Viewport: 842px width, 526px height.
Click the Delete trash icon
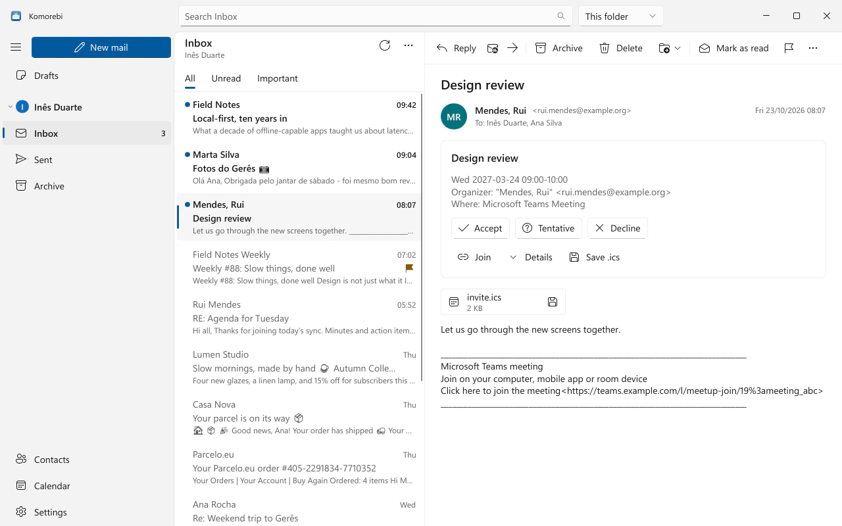point(620,48)
